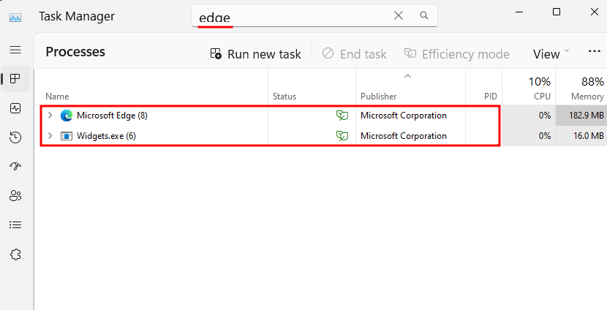Viewport: 607px width, 310px height.
Task: Expand the Microsoft Edge process group
Action: pos(50,116)
